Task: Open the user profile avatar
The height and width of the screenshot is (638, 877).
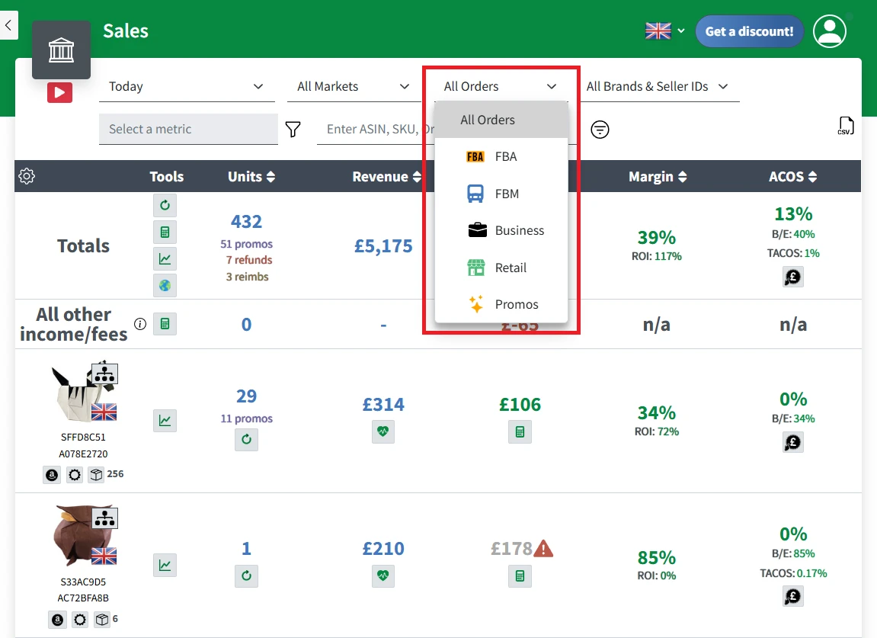Action: pos(830,30)
